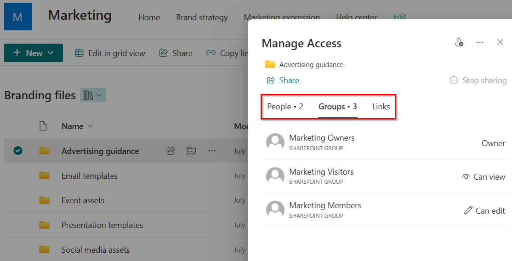
Task: Click the grant access person icon in Manage Access
Action: click(459, 42)
